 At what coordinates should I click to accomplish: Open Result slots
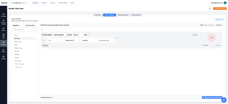(219, 19)
